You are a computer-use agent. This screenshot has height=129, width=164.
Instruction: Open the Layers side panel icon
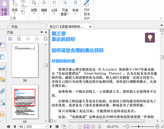click(x=3, y=68)
